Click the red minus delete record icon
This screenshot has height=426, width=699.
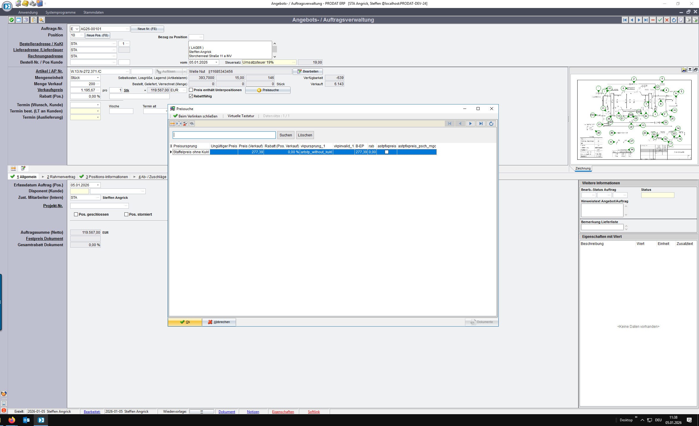tap(653, 20)
